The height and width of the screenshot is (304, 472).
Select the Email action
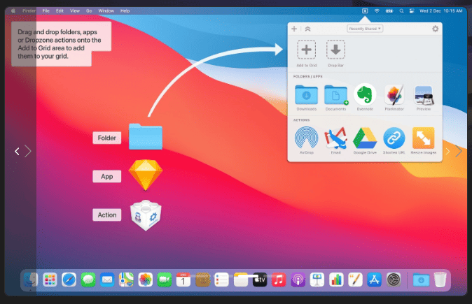point(335,138)
